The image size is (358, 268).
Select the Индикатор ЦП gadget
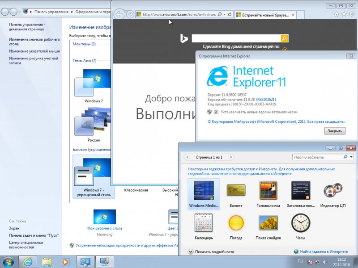(x=333, y=194)
